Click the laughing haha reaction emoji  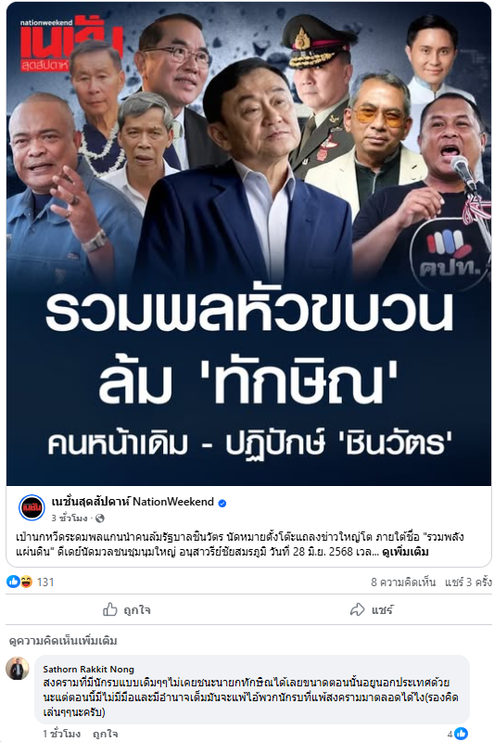pyautogui.click(x=26, y=582)
